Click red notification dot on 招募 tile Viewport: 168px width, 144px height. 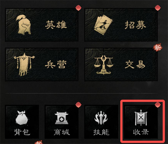point(158,8)
